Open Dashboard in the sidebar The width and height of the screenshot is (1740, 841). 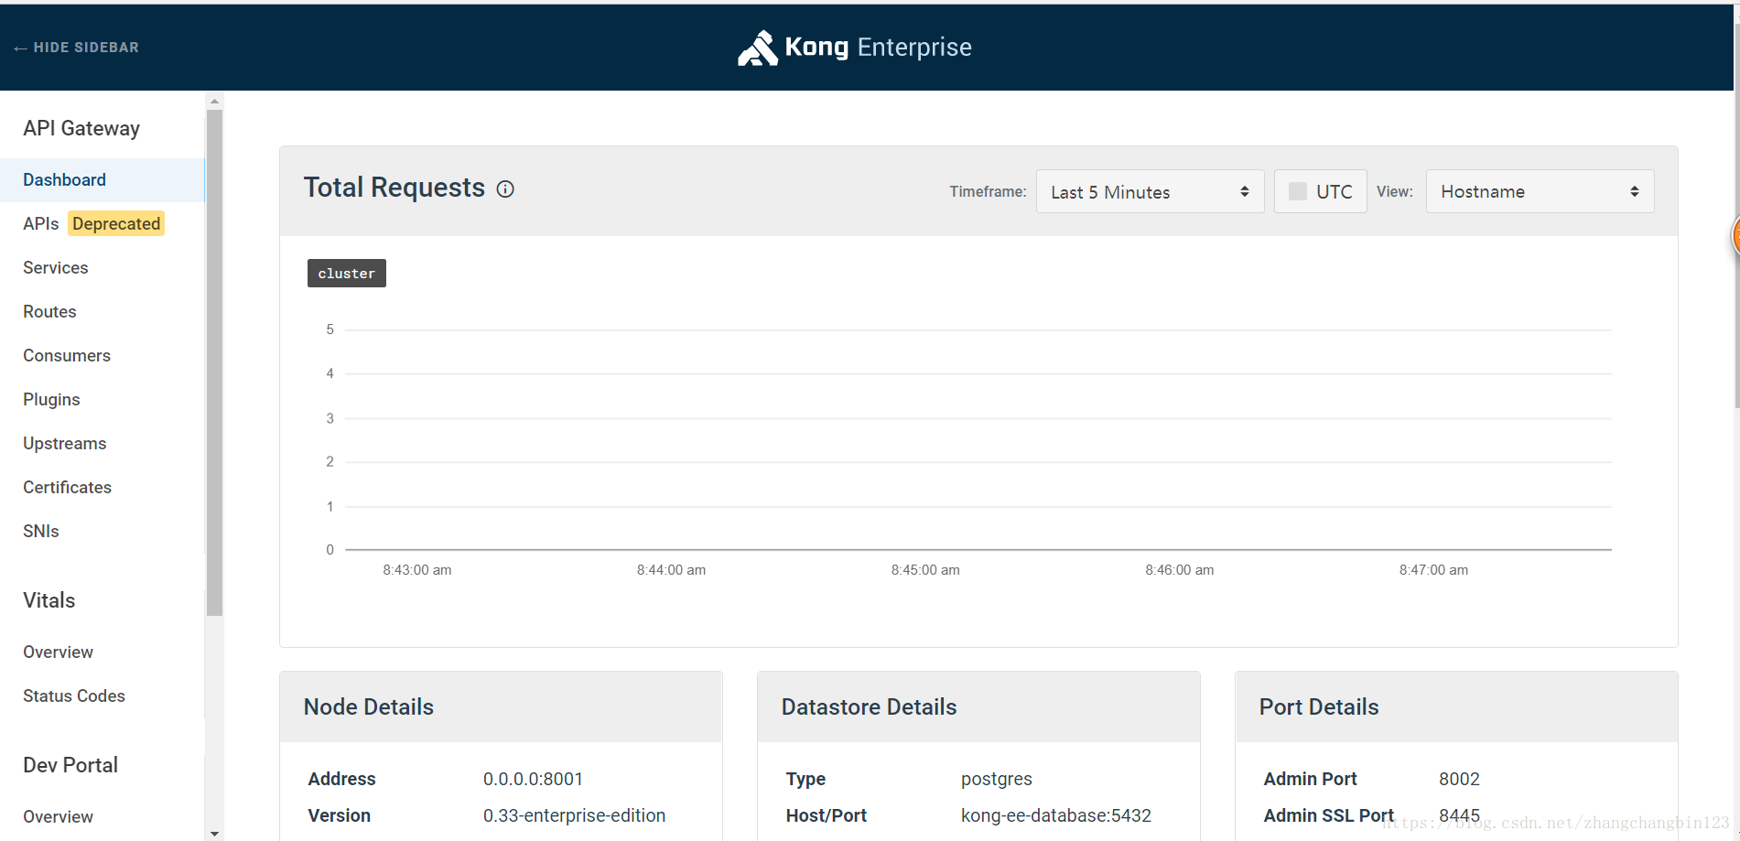point(103,180)
